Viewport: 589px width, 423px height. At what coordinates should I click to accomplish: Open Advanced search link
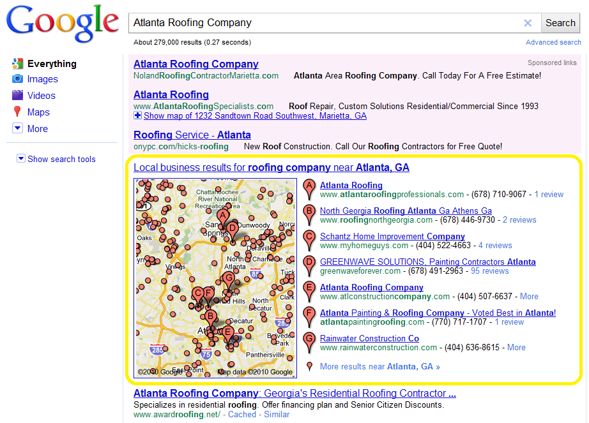coord(553,42)
